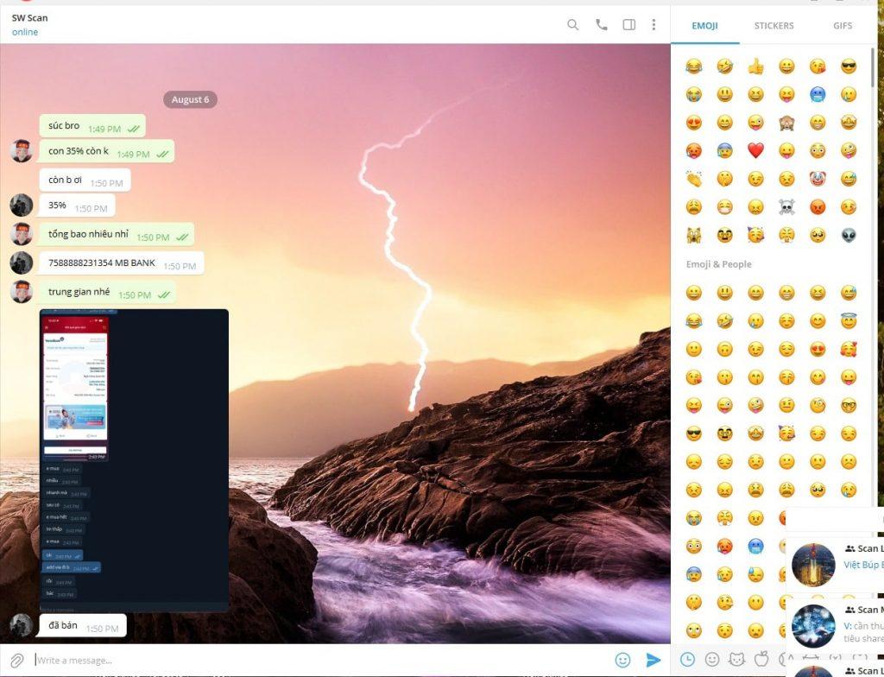The image size is (884, 677).
Task: Jump to animals cat-face emoji category
Action: 737,659
